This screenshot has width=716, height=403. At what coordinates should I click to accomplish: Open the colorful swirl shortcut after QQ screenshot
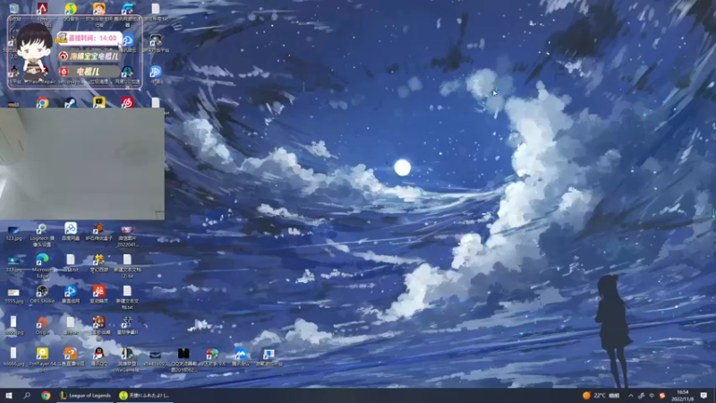pos(212,356)
